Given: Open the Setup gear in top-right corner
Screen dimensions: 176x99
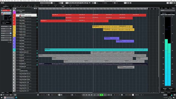Looking at the screenshot, I should coord(175,3).
